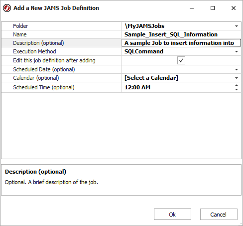Image resolution: width=243 pixels, height=226 pixels.
Task: Click the help text 'A brief description of the job'
Action: click(x=63, y=182)
